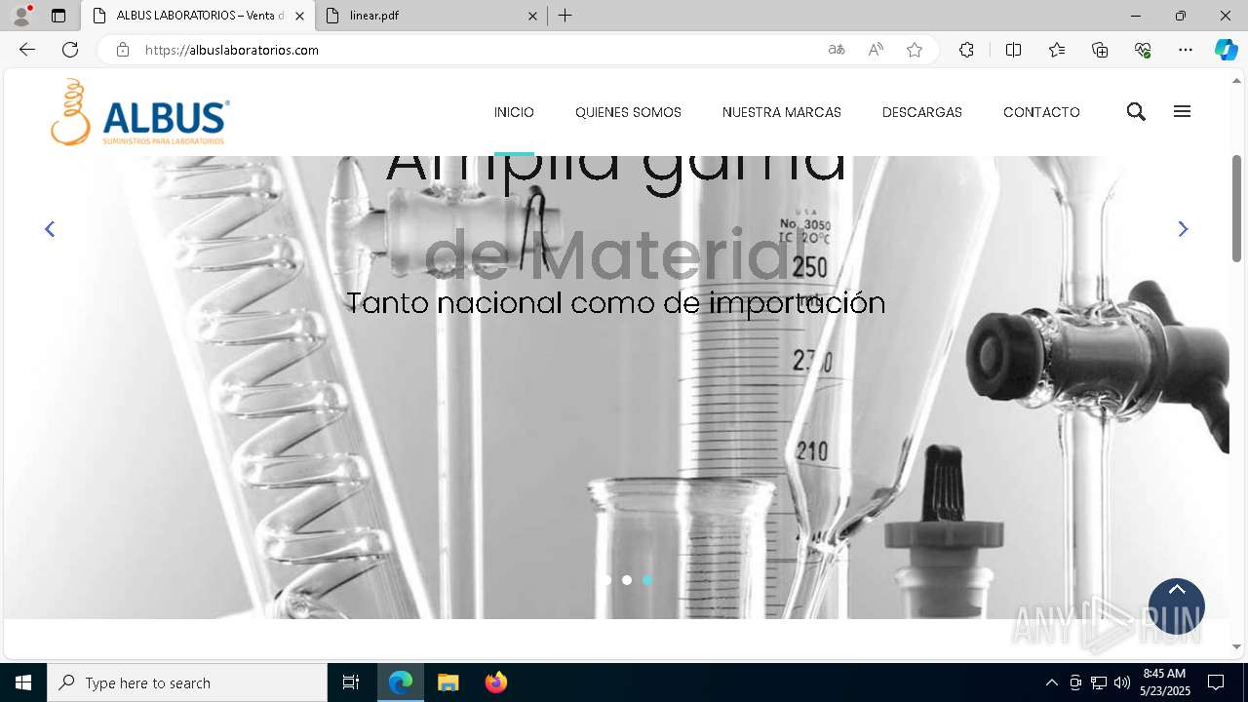
Task: Open QUIENES SOMOS page
Action: click(x=628, y=112)
